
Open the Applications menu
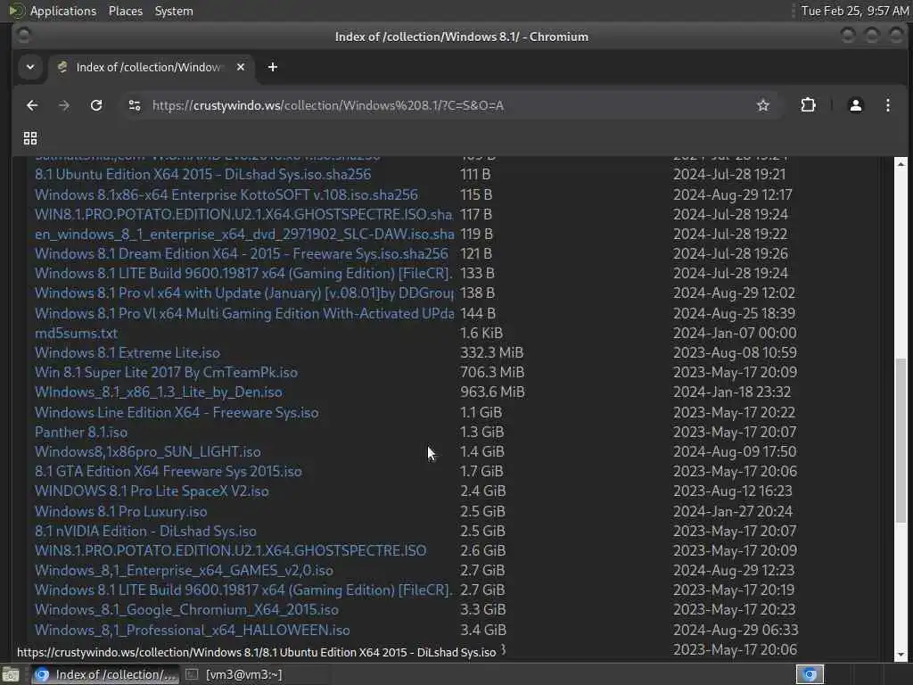coord(63,11)
